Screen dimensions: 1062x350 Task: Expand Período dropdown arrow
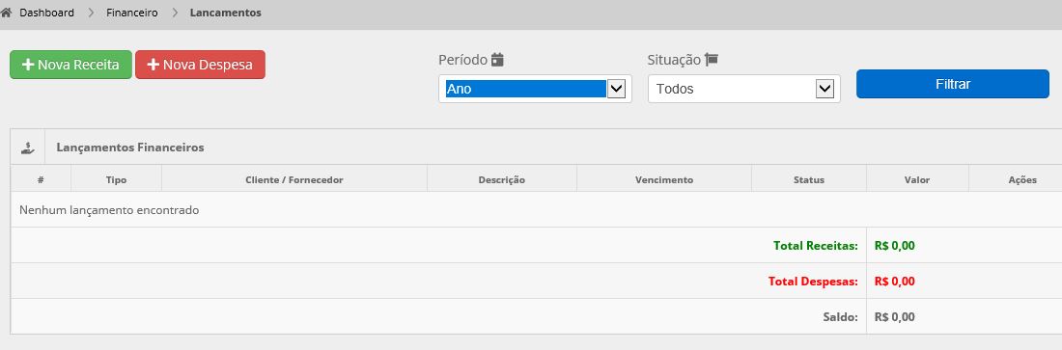tap(616, 89)
